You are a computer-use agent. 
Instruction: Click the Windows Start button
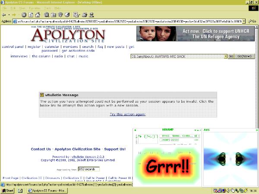coord(7,191)
